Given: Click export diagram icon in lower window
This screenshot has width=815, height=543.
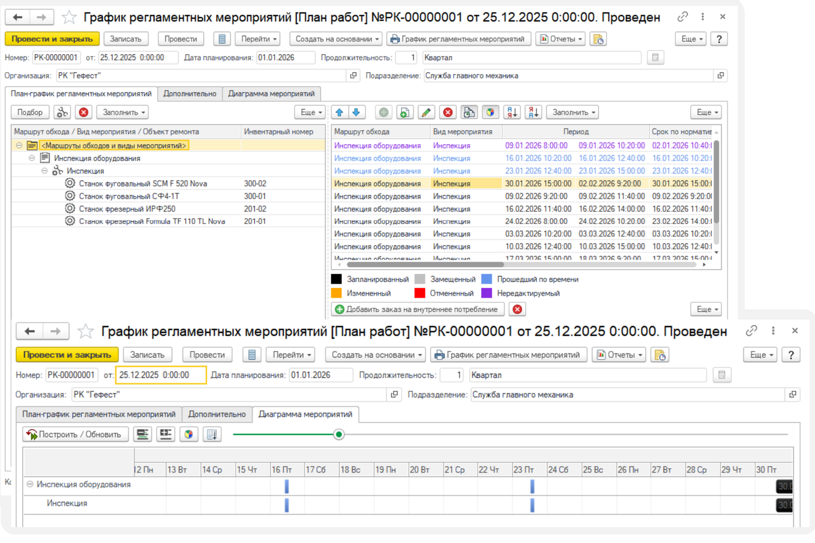Looking at the screenshot, I should coord(212,434).
